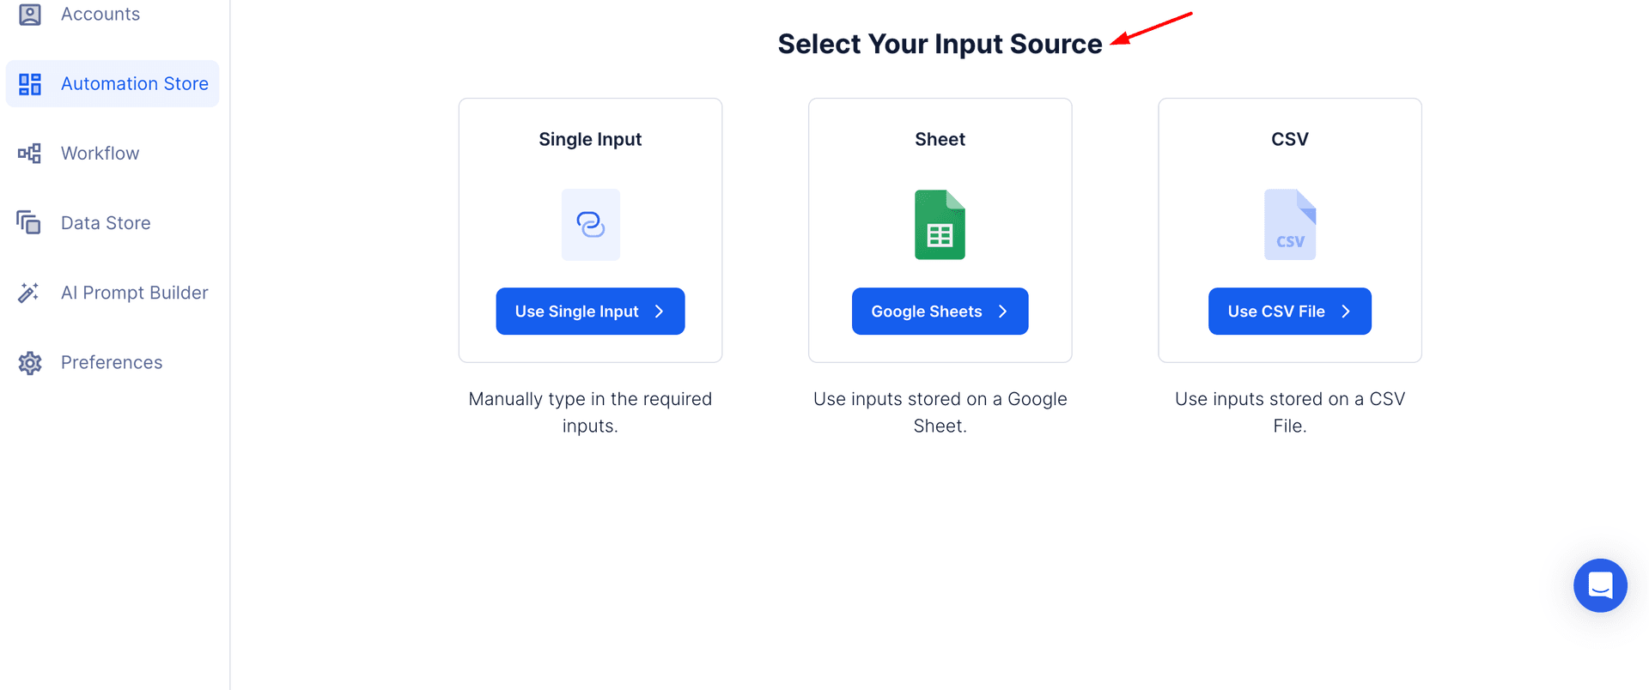Click the Workflow diagram icon

30,154
